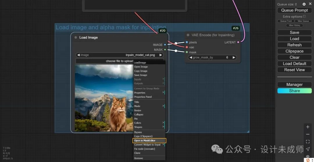Click the mask input socket
The image size is (314, 162).
187,52
